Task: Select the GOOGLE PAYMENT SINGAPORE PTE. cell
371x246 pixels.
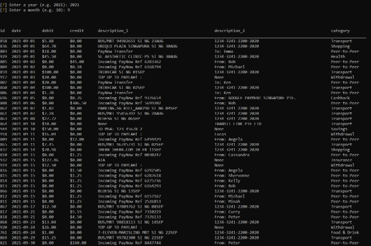Action: tap(255, 98)
